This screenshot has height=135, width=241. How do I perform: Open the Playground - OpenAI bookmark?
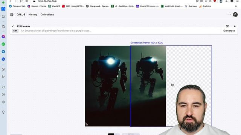click(x=98, y=6)
